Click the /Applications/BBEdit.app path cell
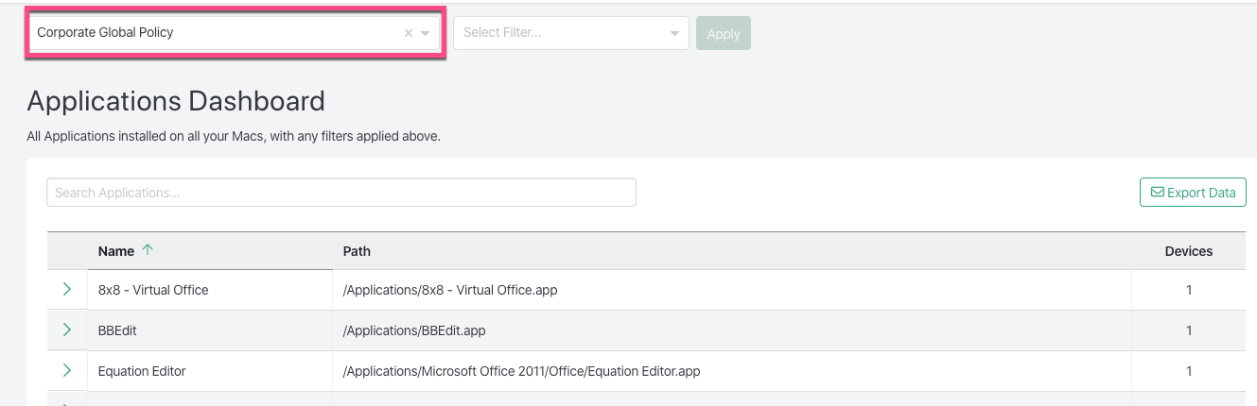1257x406 pixels. pos(414,330)
